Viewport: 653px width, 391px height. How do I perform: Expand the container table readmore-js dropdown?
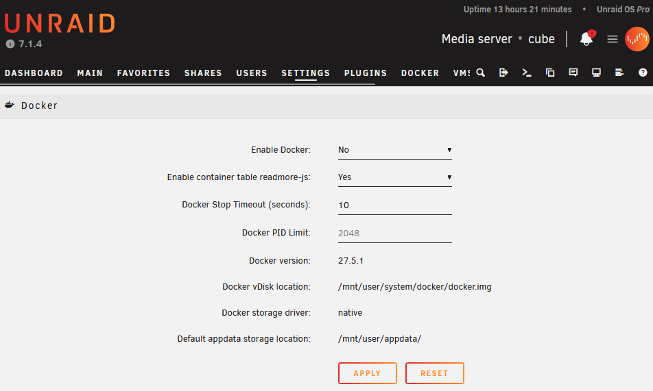[x=395, y=177]
